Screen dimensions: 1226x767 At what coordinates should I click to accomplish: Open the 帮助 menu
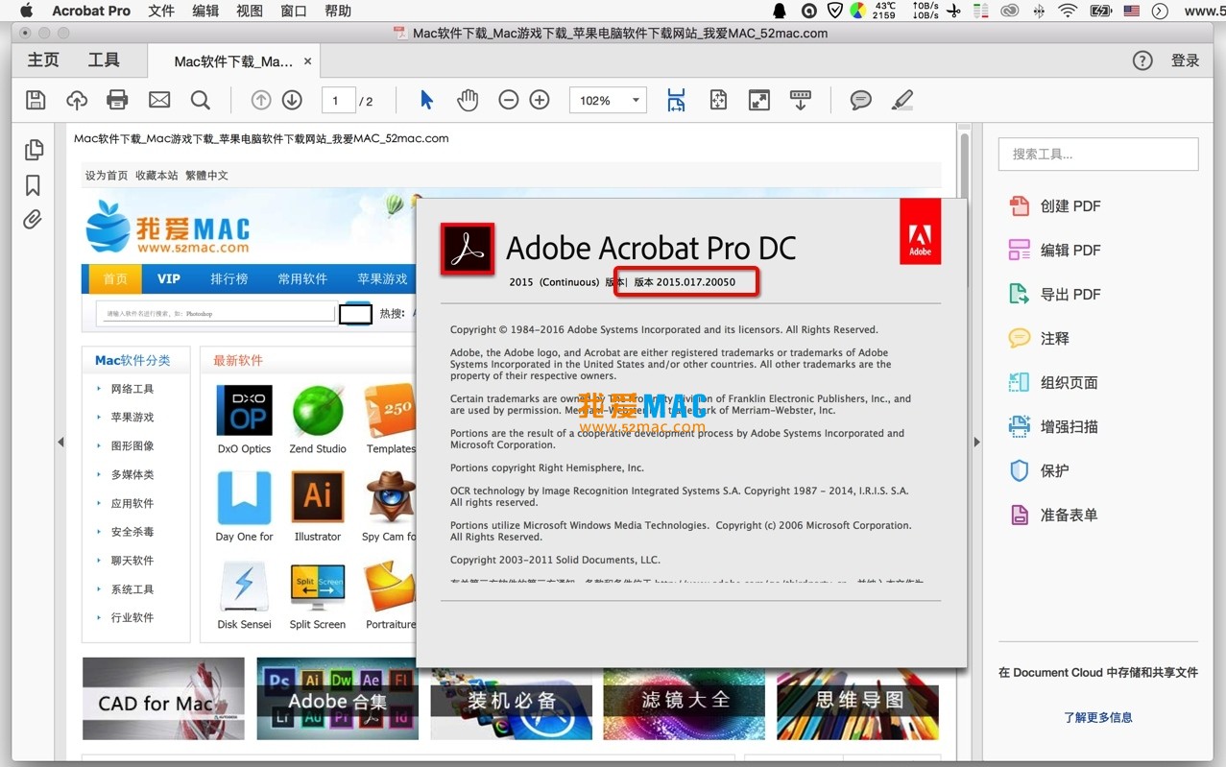[x=338, y=11]
